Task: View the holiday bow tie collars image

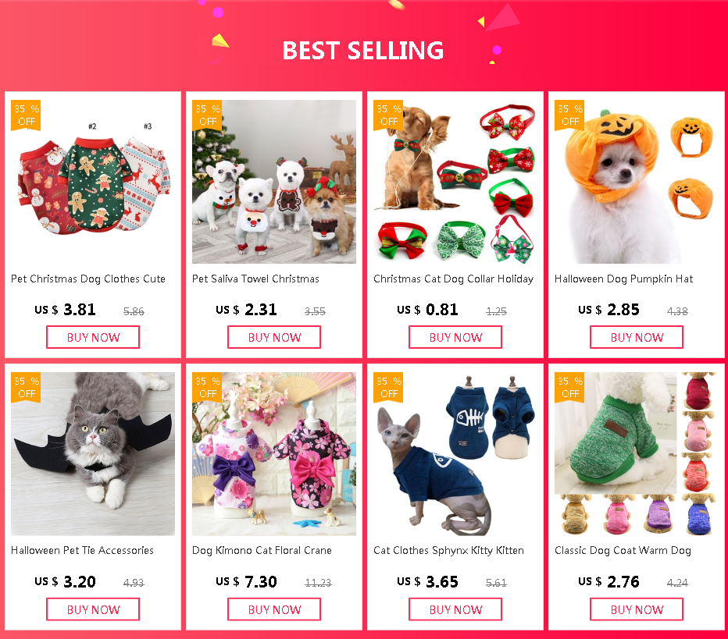Action: click(x=455, y=182)
